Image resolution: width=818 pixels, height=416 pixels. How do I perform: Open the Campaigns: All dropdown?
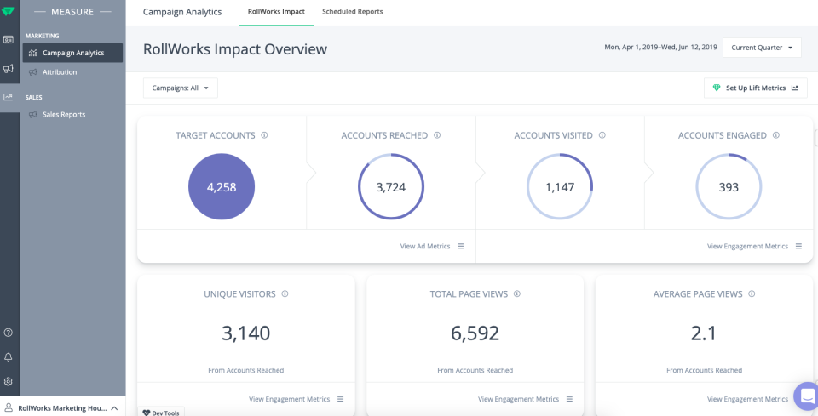coord(181,88)
